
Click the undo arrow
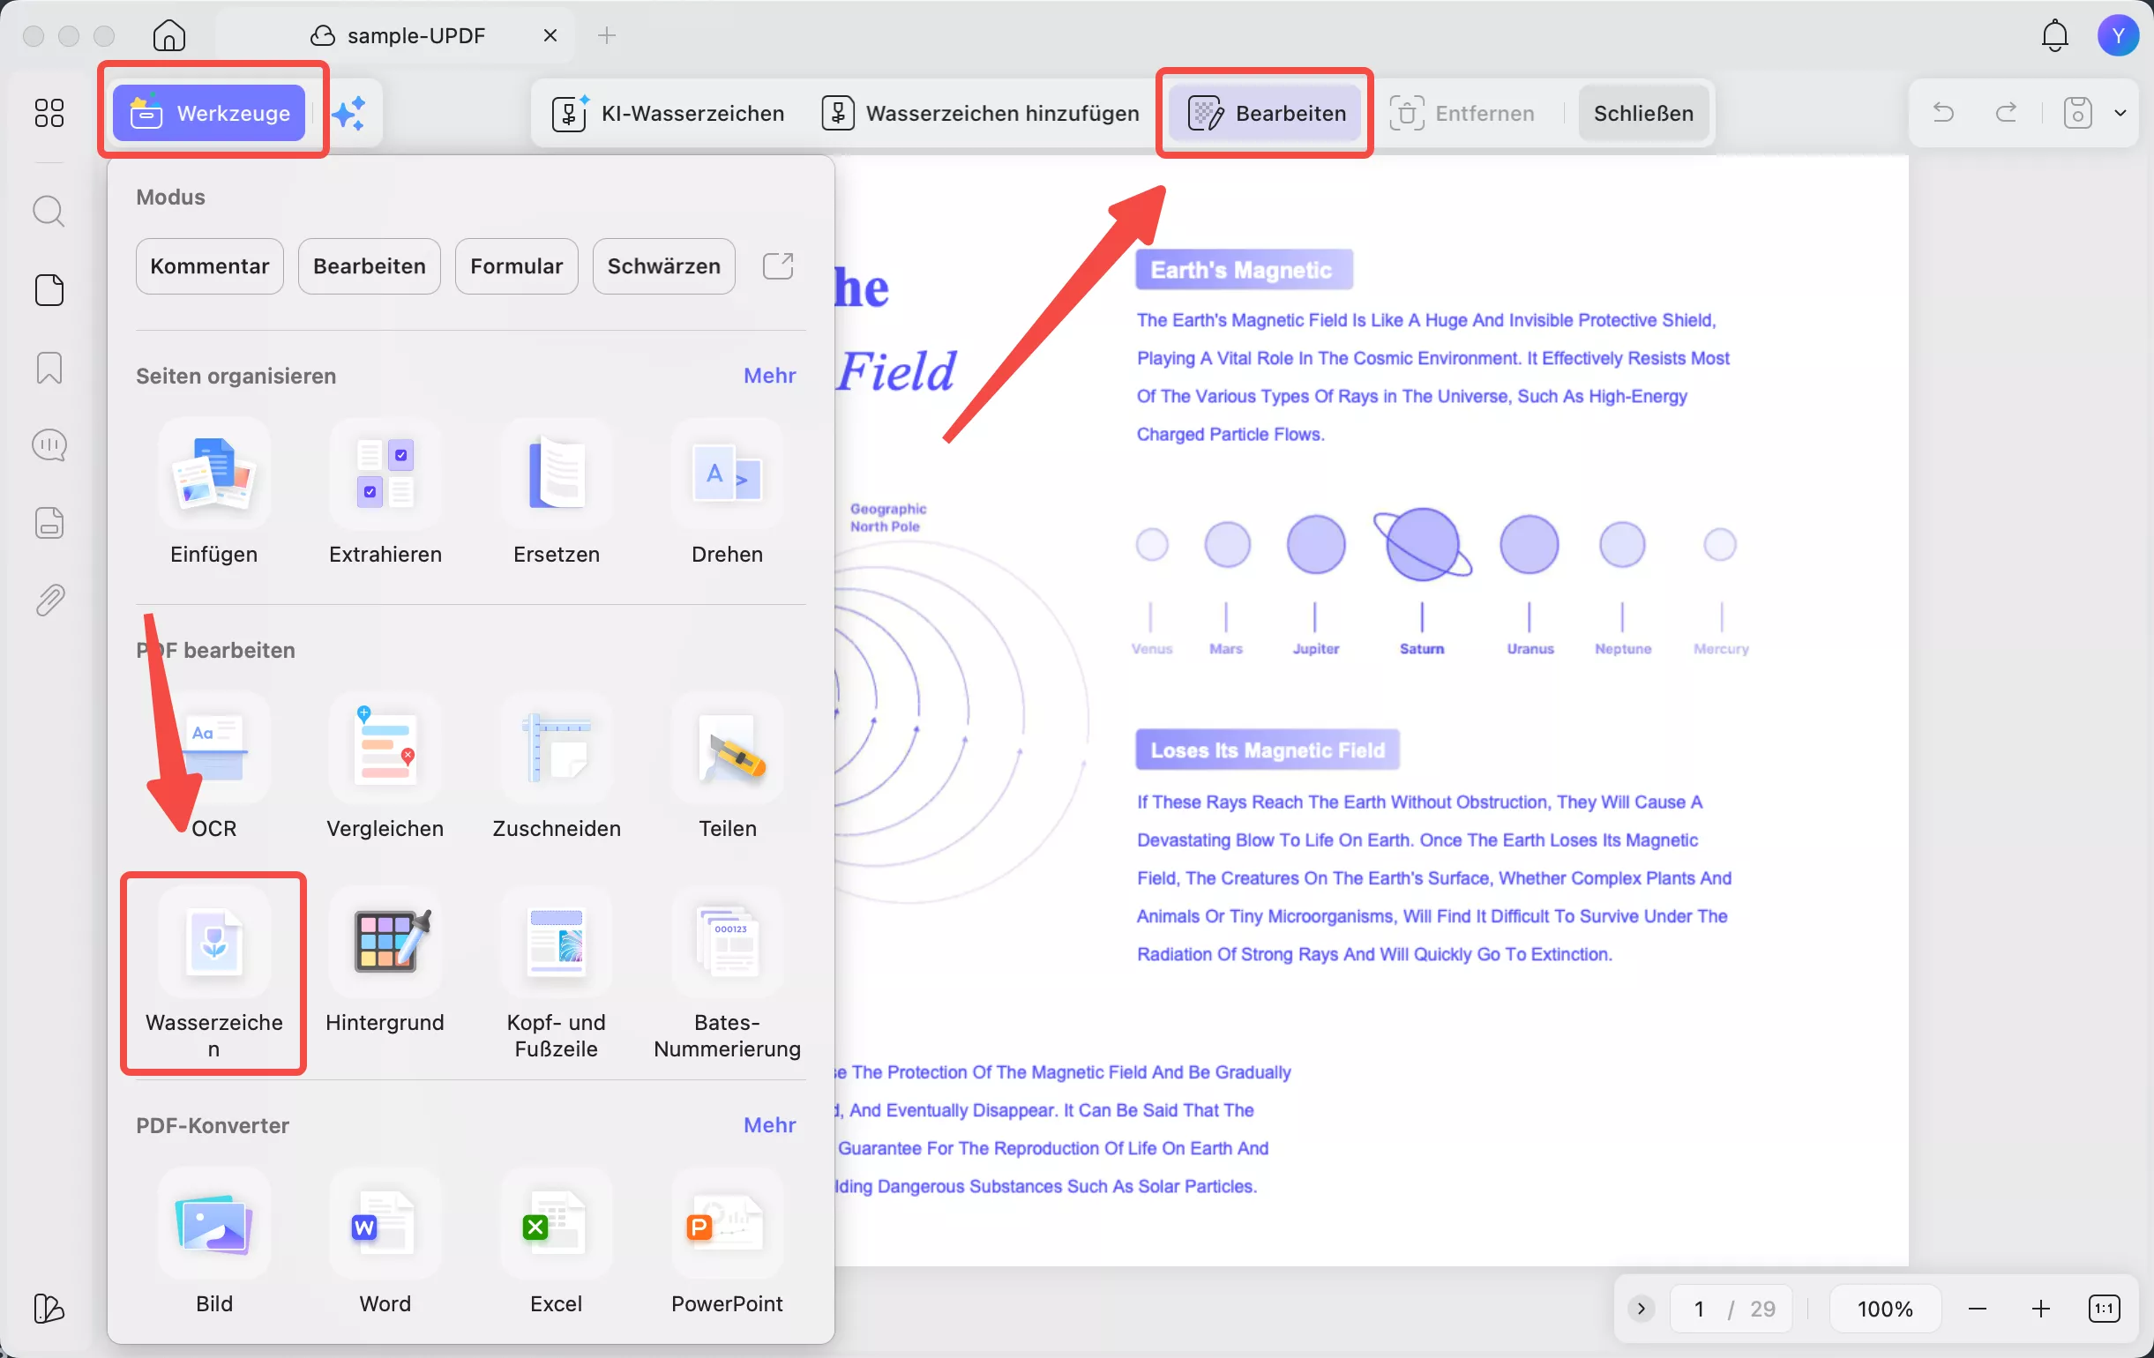[x=1942, y=113]
